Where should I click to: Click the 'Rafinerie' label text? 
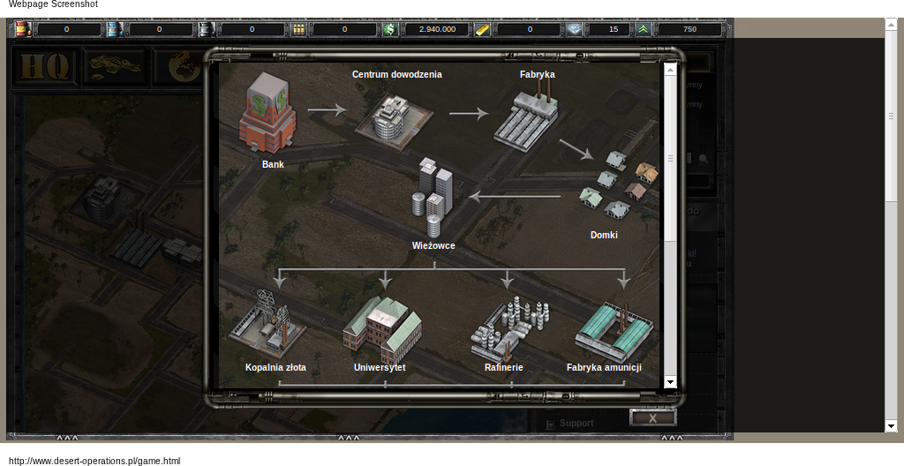coord(504,367)
